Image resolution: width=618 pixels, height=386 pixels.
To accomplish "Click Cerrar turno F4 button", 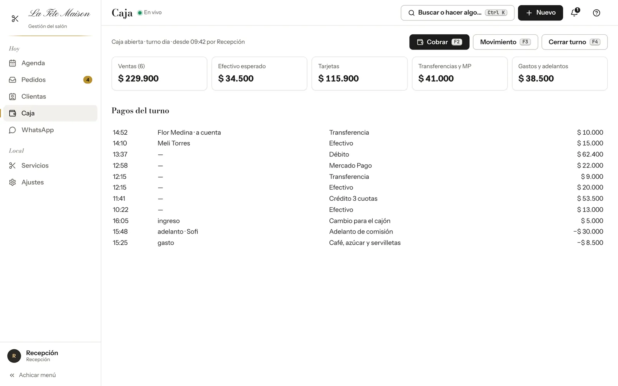I will click(574, 42).
